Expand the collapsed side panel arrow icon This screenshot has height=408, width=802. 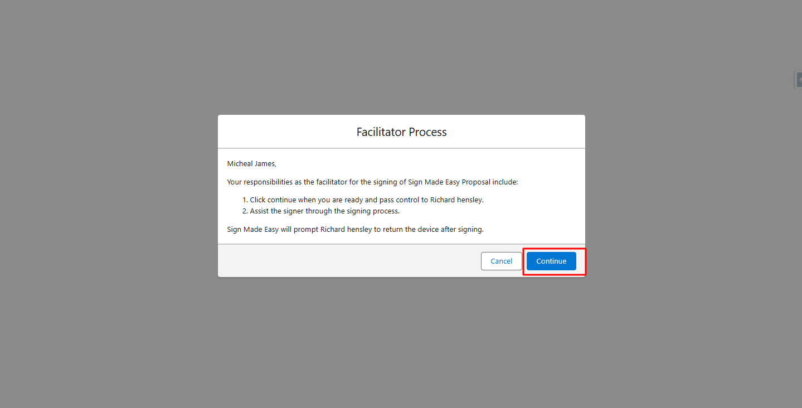(x=799, y=79)
